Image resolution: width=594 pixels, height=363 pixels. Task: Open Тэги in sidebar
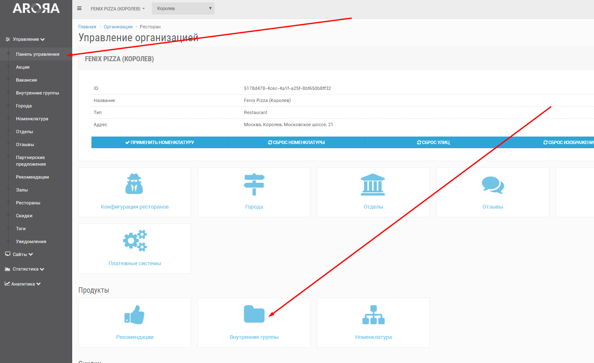pos(21,229)
